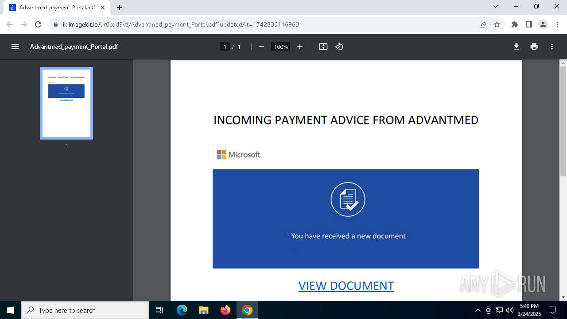This screenshot has width=567, height=319.
Task: Launch Microsoft Edge from the taskbar
Action: [182, 310]
